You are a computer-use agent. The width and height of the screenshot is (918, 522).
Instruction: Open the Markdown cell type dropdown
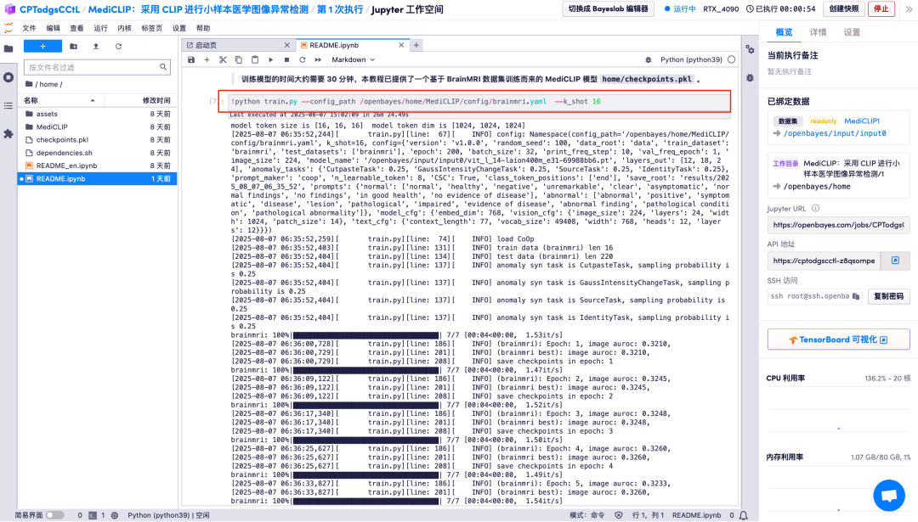coord(353,59)
